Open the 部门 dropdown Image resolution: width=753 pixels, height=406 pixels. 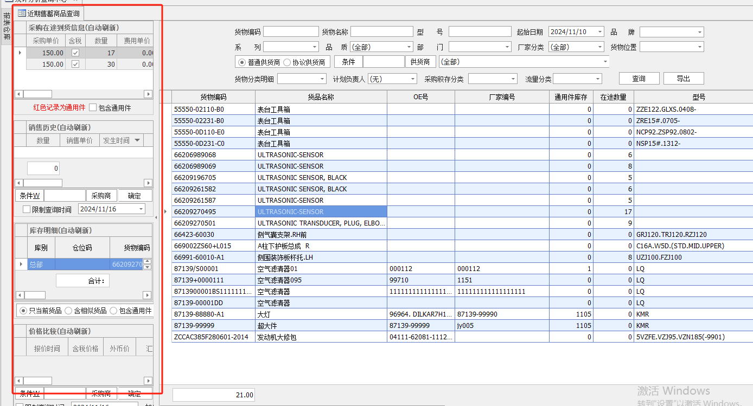pyautogui.click(x=507, y=47)
